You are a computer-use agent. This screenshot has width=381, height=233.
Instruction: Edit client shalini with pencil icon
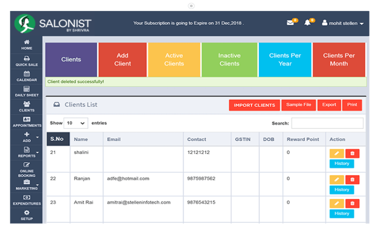coord(336,153)
